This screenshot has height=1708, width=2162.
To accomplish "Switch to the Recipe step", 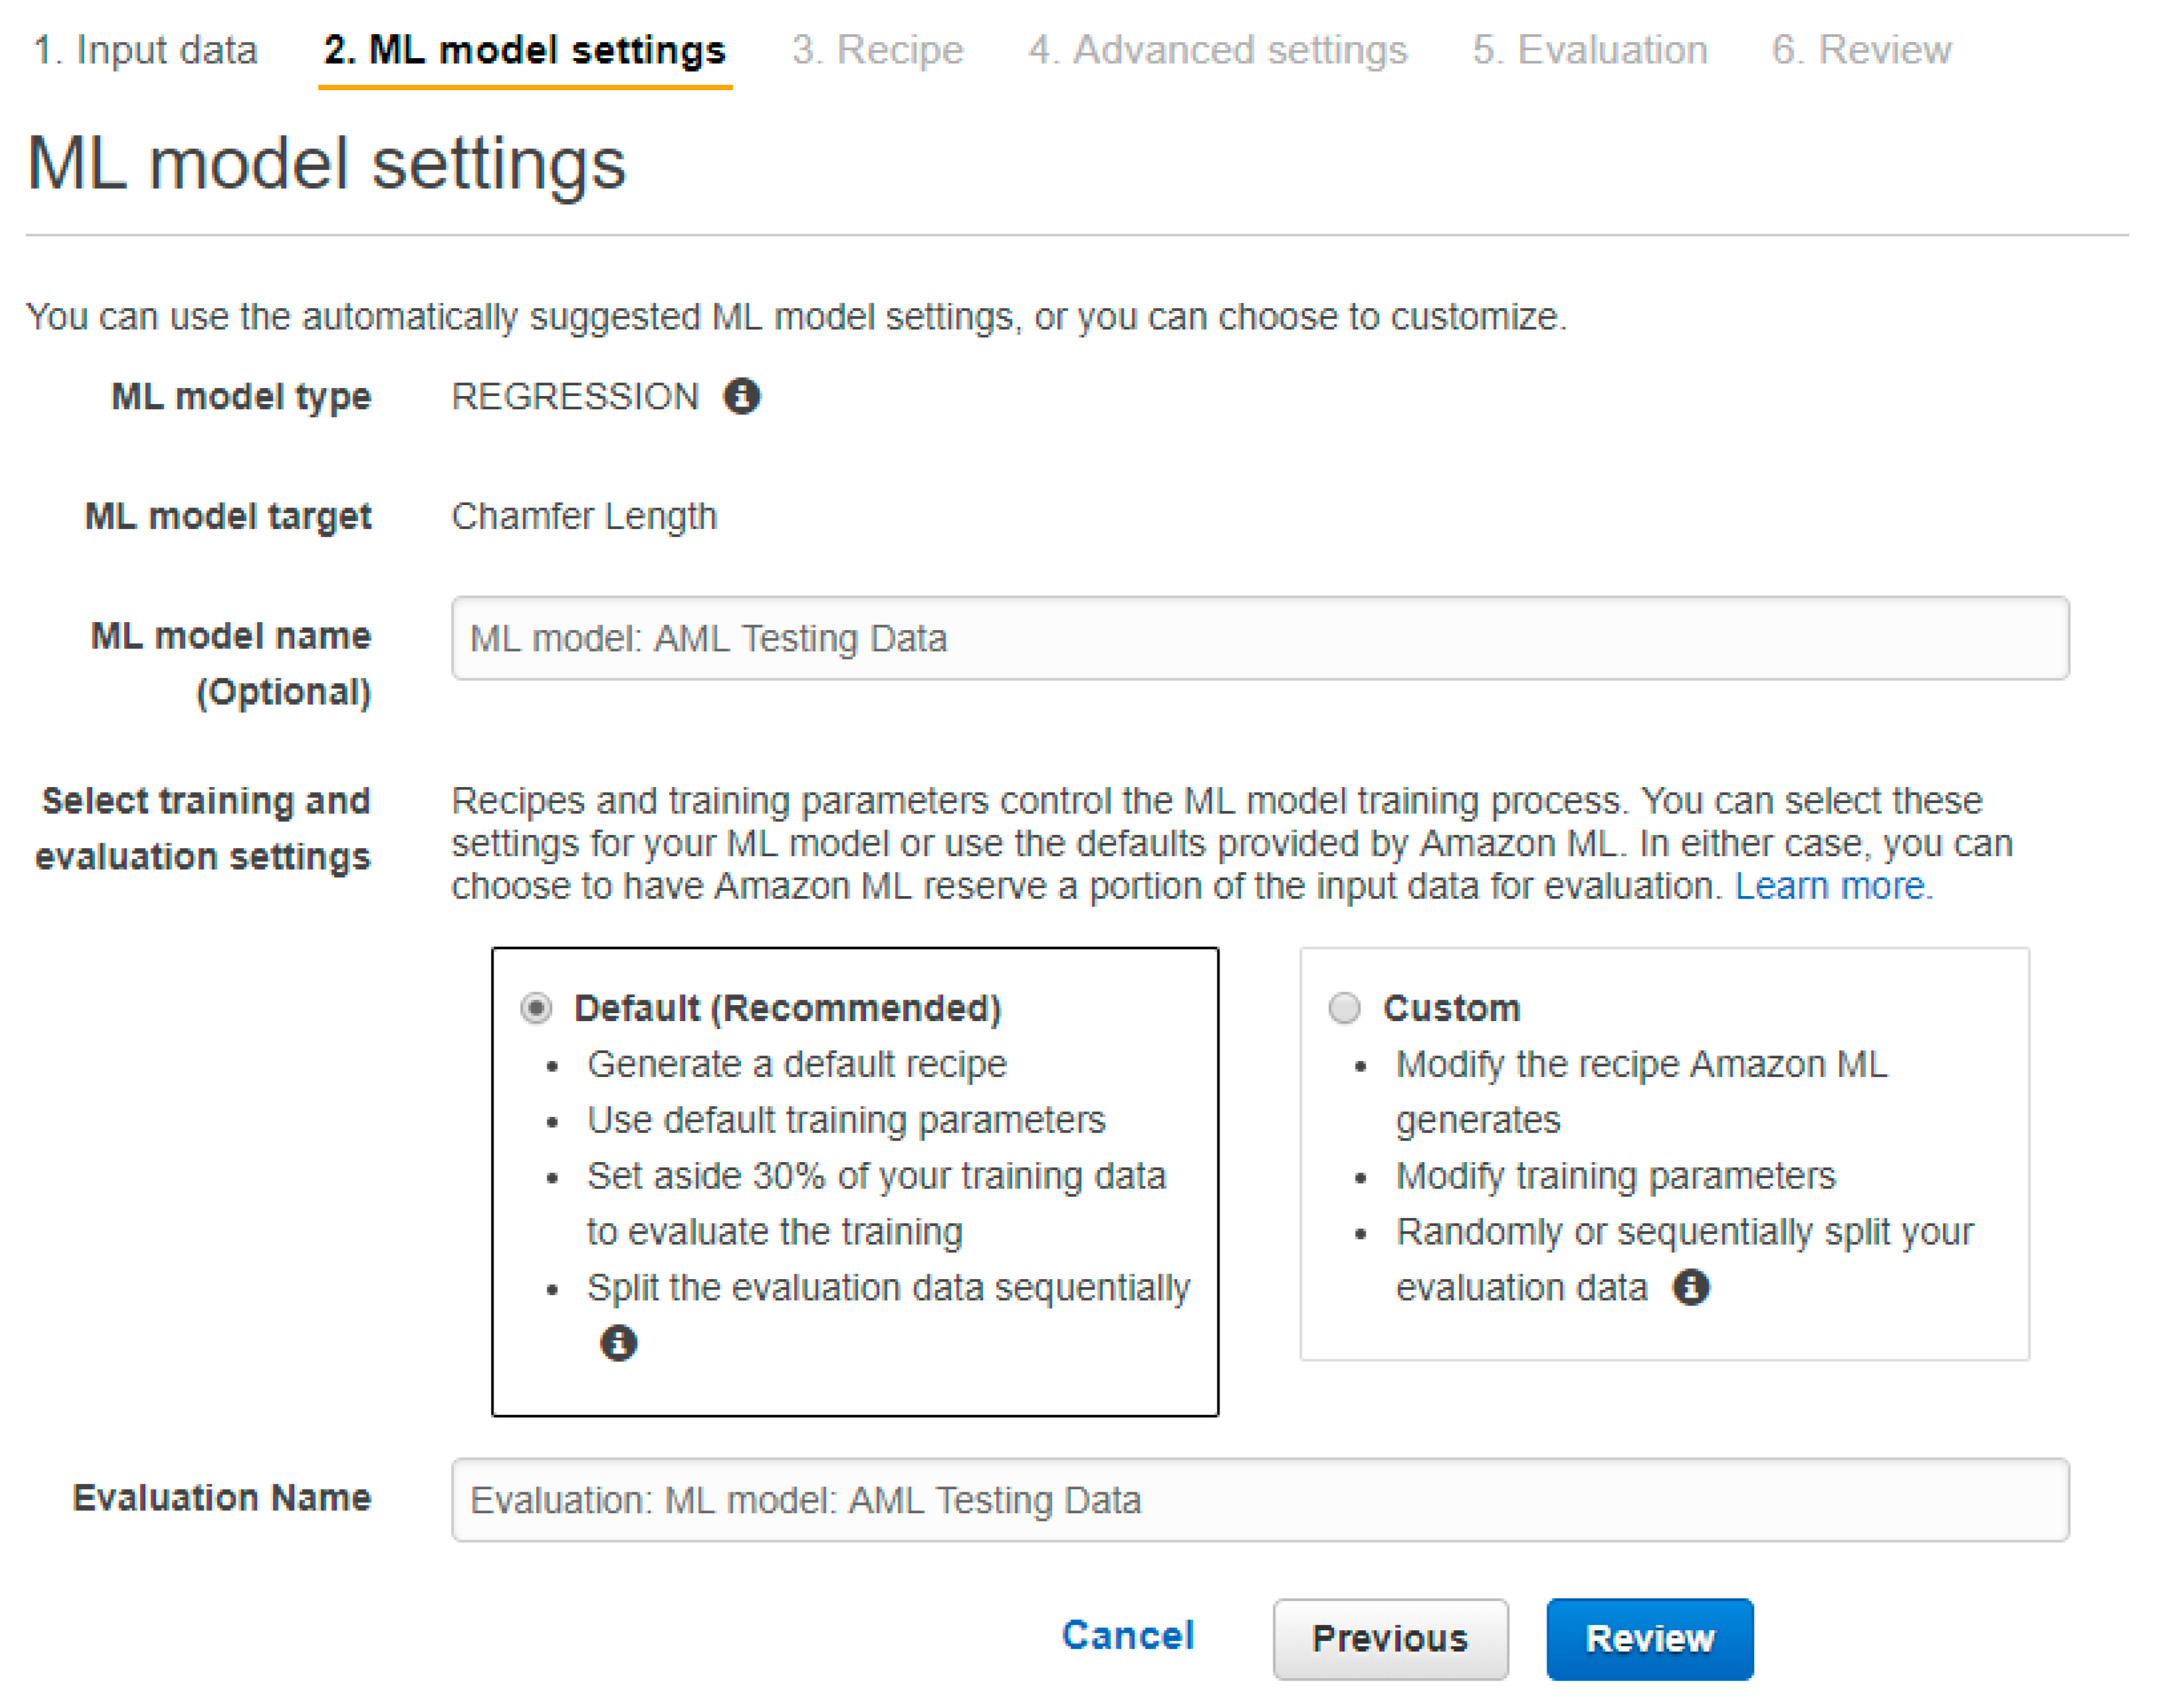I will point(877,50).
